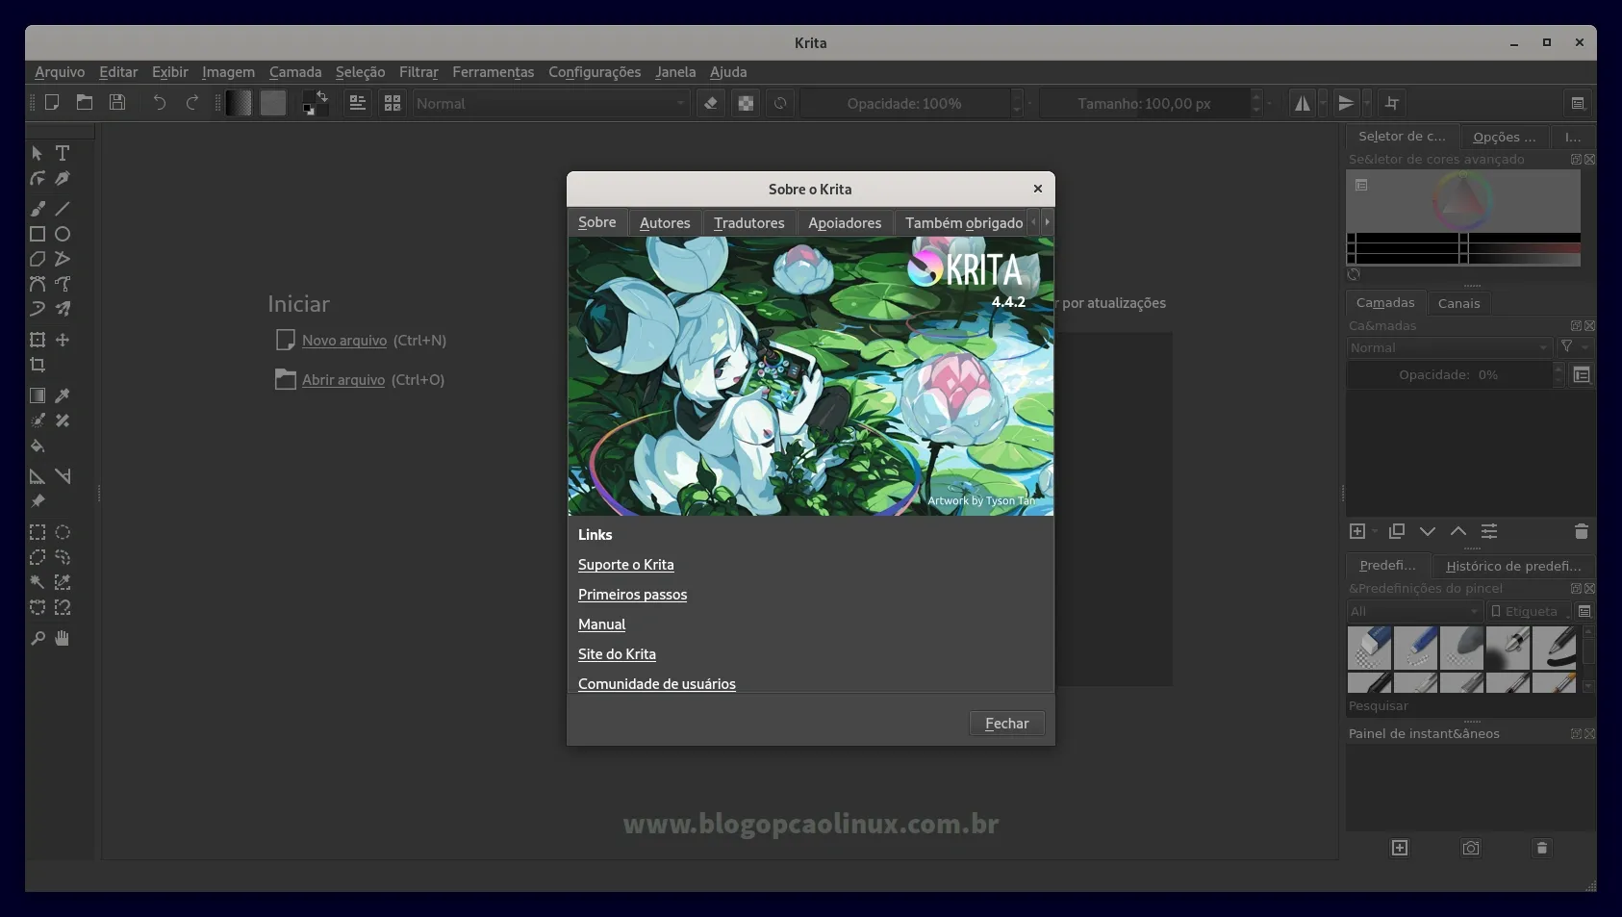1622x917 pixels.
Task: Select the Ellipse tool
Action: coord(63,234)
